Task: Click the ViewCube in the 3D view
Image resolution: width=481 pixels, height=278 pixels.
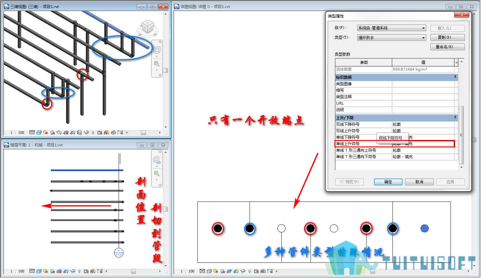Action: [x=148, y=27]
